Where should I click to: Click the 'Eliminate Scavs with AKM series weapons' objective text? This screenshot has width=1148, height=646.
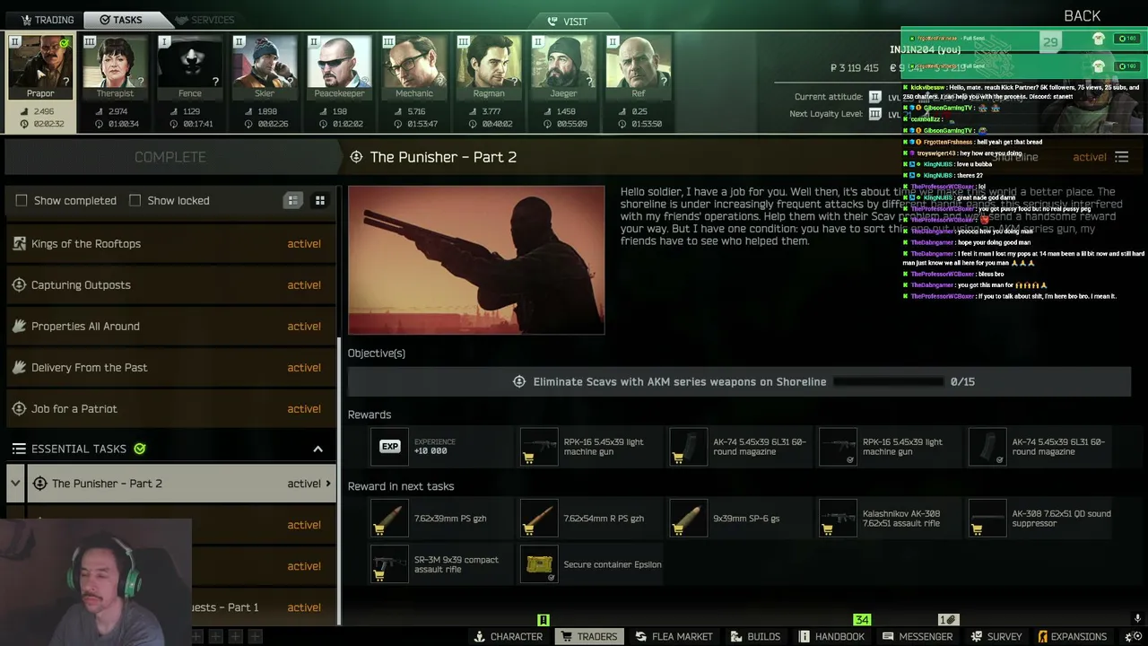tap(680, 382)
